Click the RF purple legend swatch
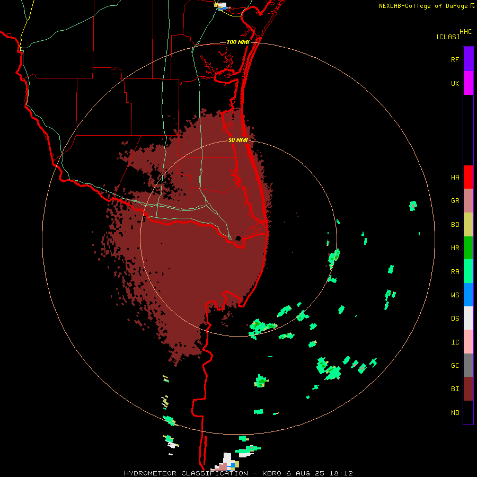This screenshot has height=477, width=477. coord(468,59)
